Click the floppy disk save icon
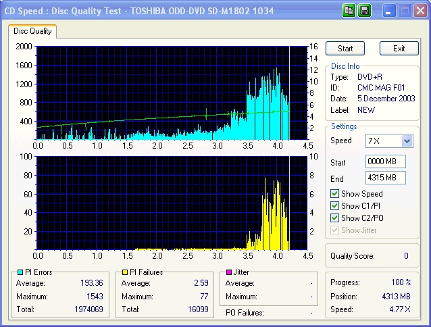This screenshot has width=431, height=327. coord(364,11)
